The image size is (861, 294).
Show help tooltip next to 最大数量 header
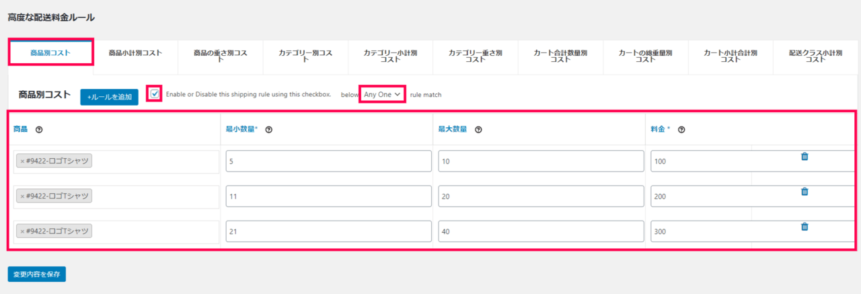[478, 129]
